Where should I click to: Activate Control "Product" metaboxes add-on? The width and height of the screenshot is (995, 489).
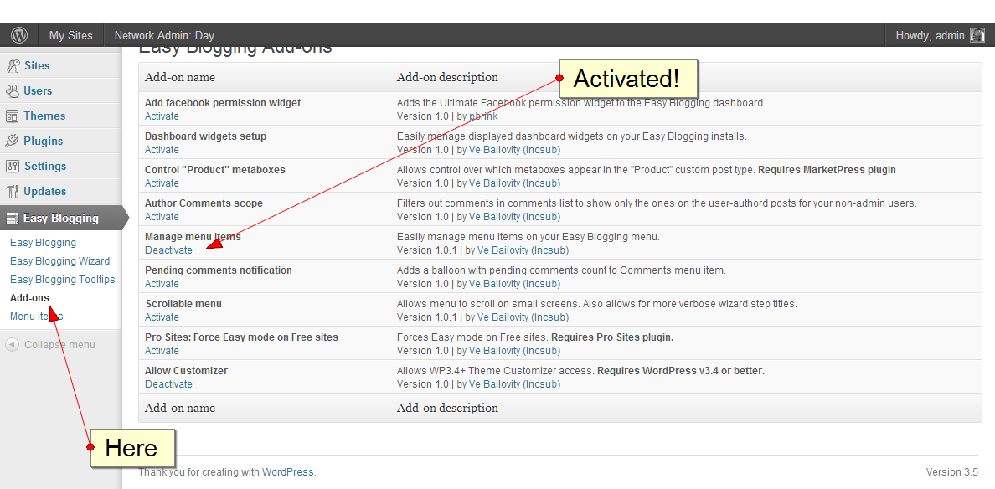pyautogui.click(x=162, y=183)
